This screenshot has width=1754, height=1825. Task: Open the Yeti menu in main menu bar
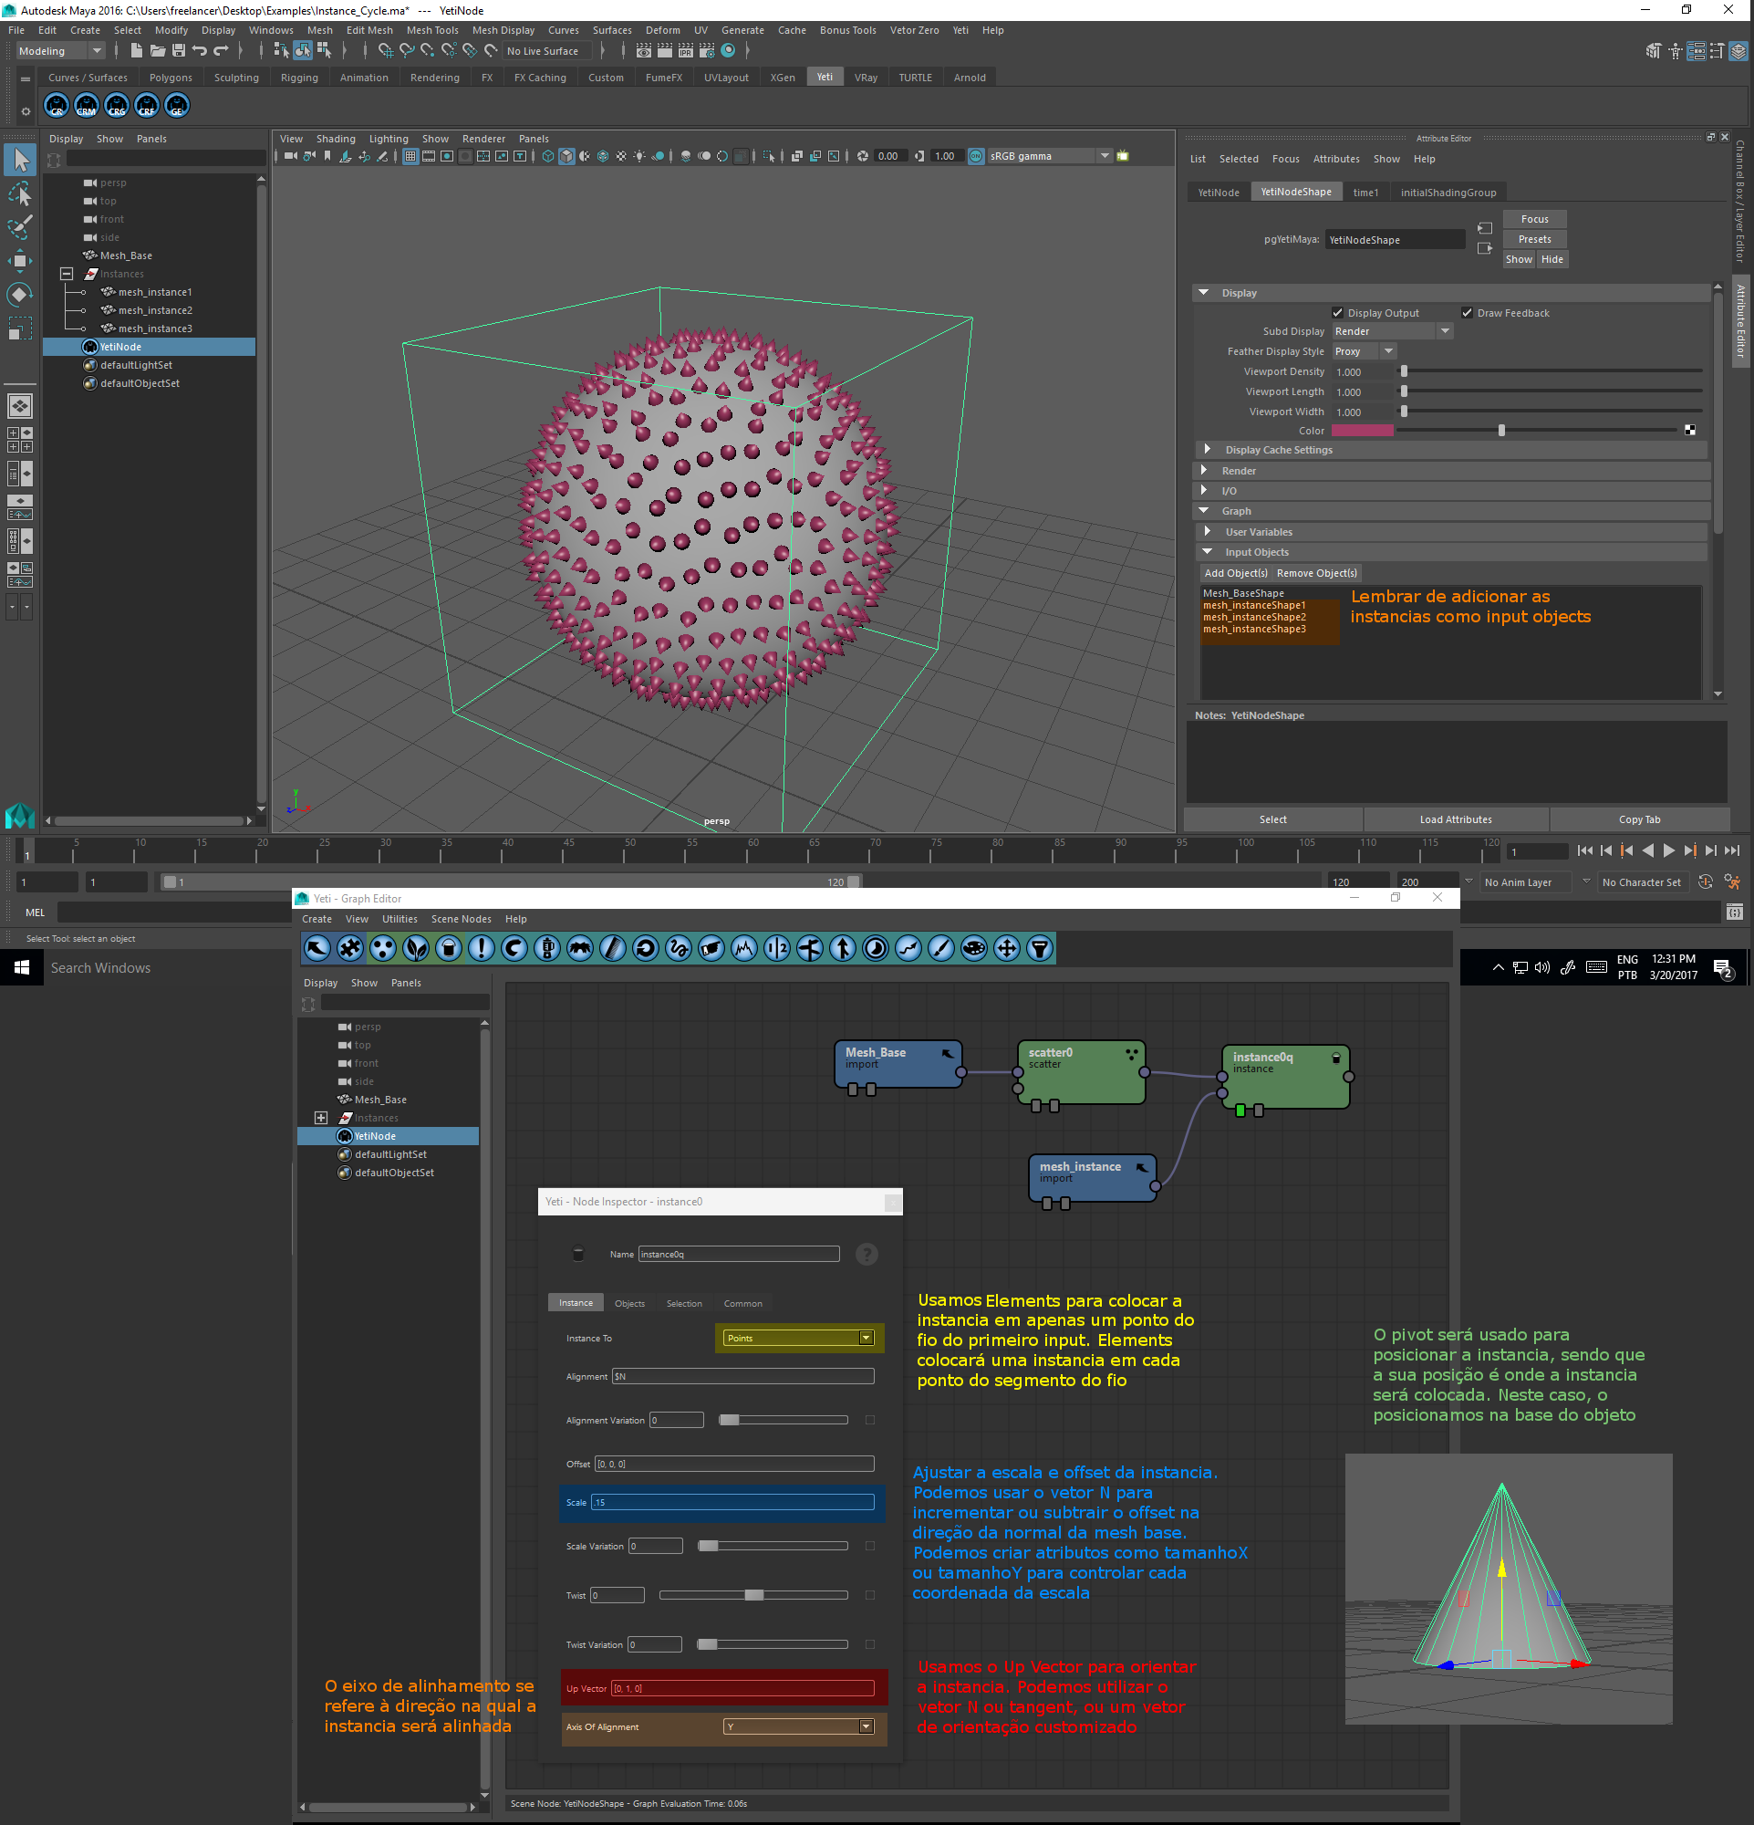960,30
